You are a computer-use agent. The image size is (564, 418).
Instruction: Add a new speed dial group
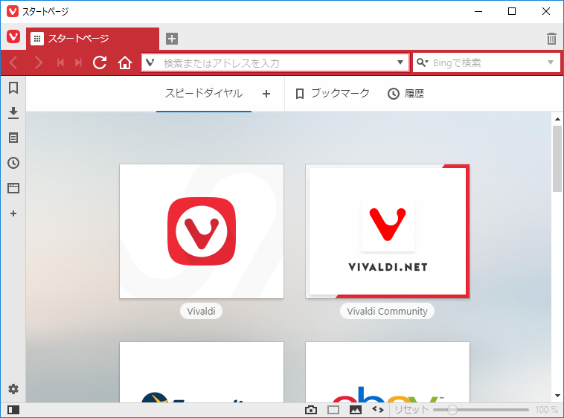[x=266, y=94]
